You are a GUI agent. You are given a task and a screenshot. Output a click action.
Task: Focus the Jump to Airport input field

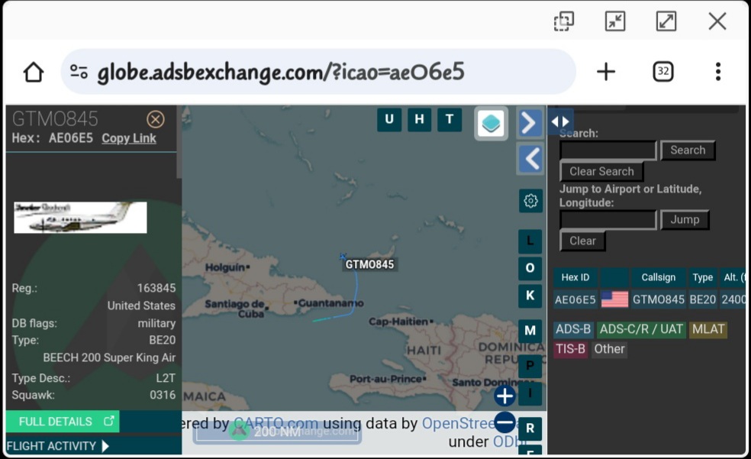(608, 220)
